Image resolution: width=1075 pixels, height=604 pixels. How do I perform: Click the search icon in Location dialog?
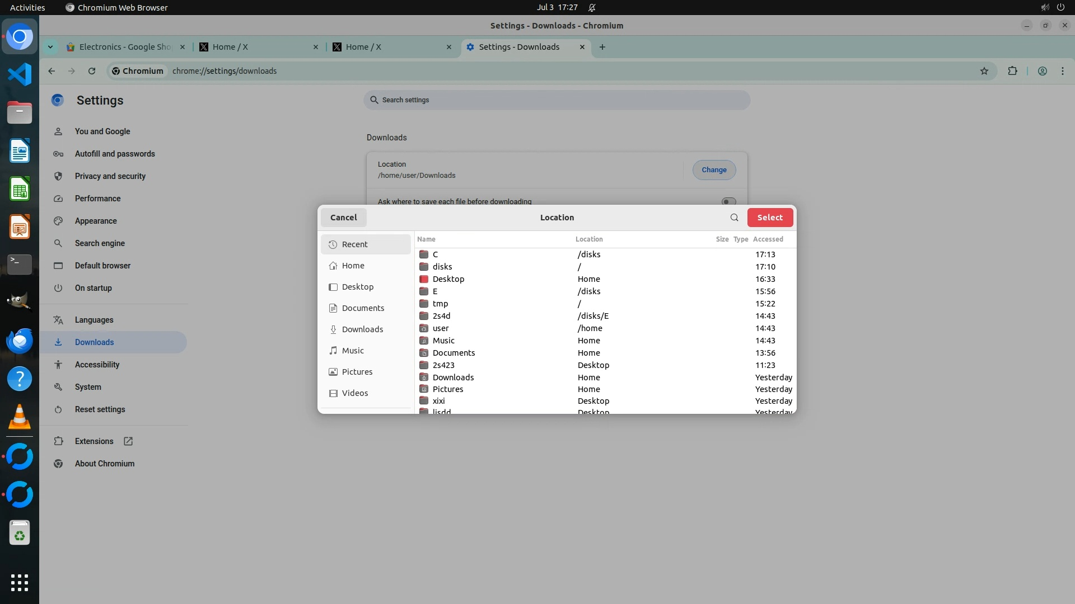click(734, 218)
